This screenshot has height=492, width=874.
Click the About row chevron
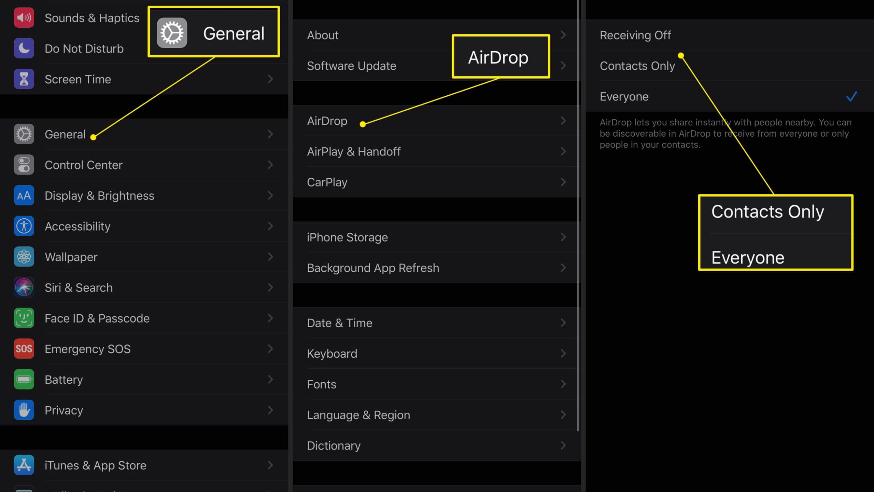point(563,35)
